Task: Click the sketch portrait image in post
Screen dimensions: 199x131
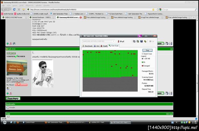Action: 43,73
